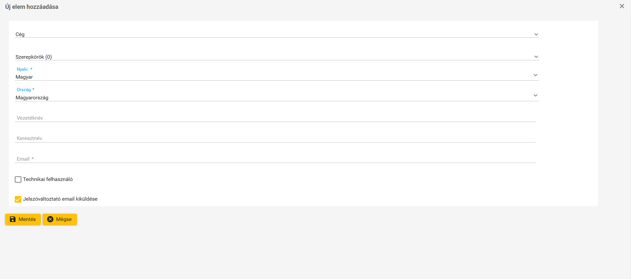The image size is (631, 279).
Task: Click the circled X cancel icon
Action: coord(50,219)
